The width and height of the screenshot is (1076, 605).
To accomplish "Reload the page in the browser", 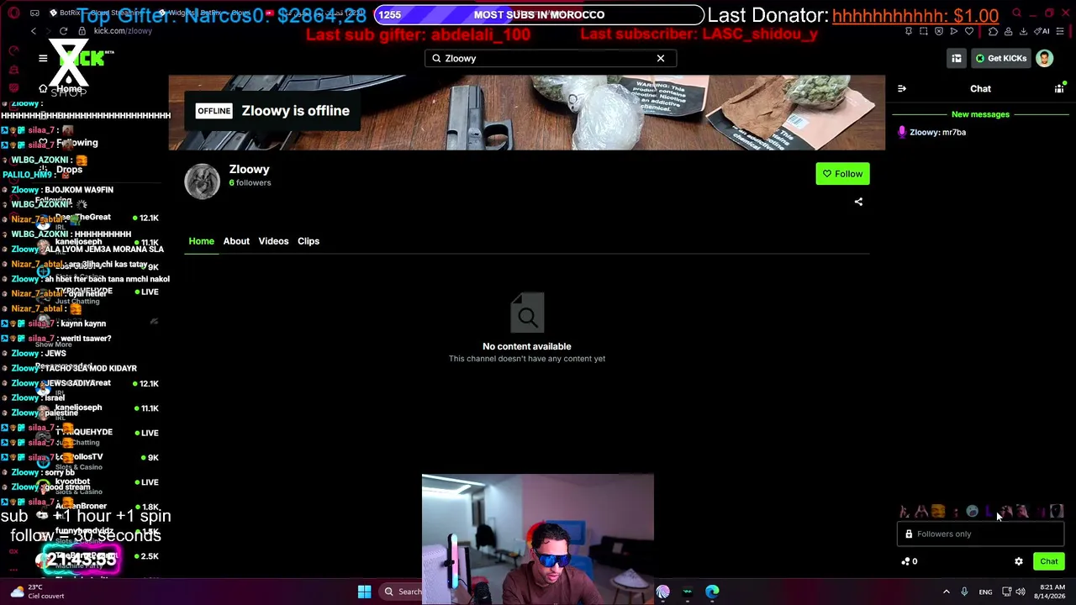I will (63, 31).
